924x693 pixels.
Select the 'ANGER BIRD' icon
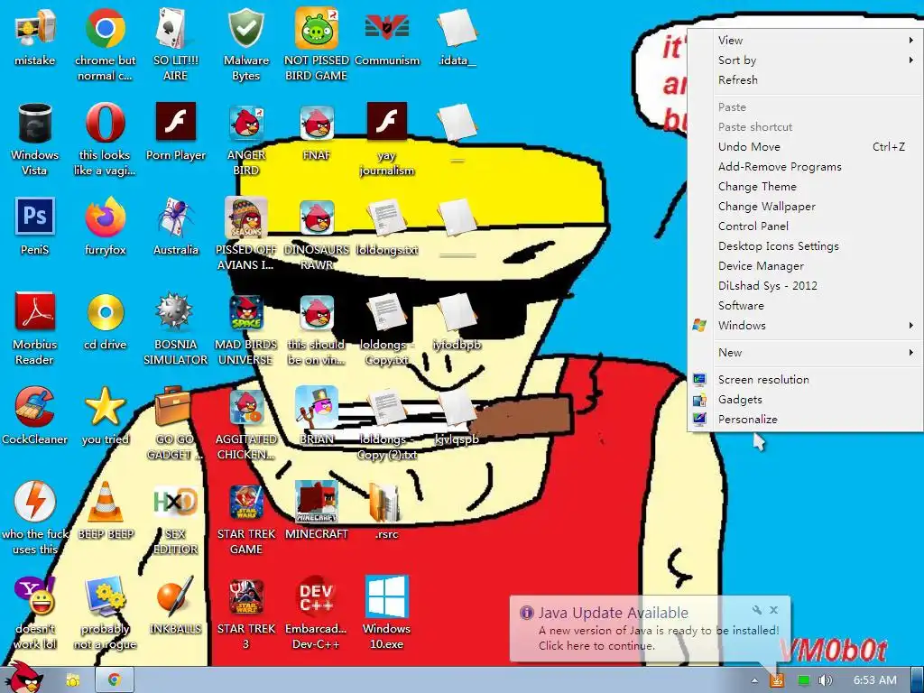[x=245, y=123]
